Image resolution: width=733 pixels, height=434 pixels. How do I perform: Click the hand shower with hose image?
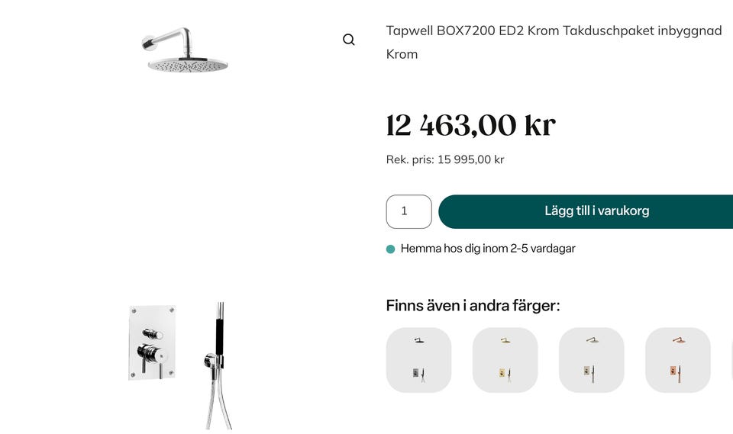tap(219, 365)
